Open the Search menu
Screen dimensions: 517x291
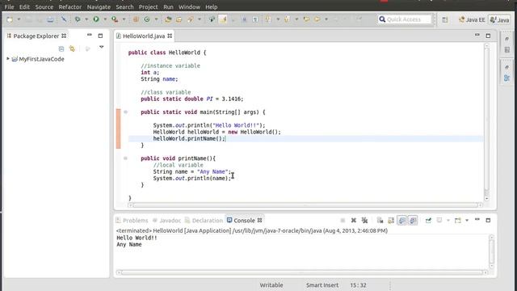[124, 6]
